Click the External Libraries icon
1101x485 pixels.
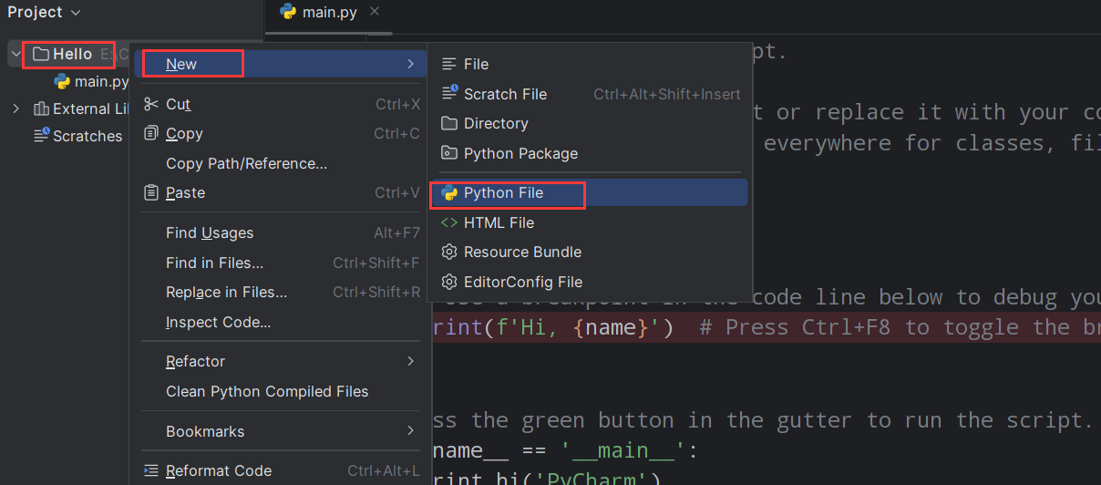coord(41,108)
